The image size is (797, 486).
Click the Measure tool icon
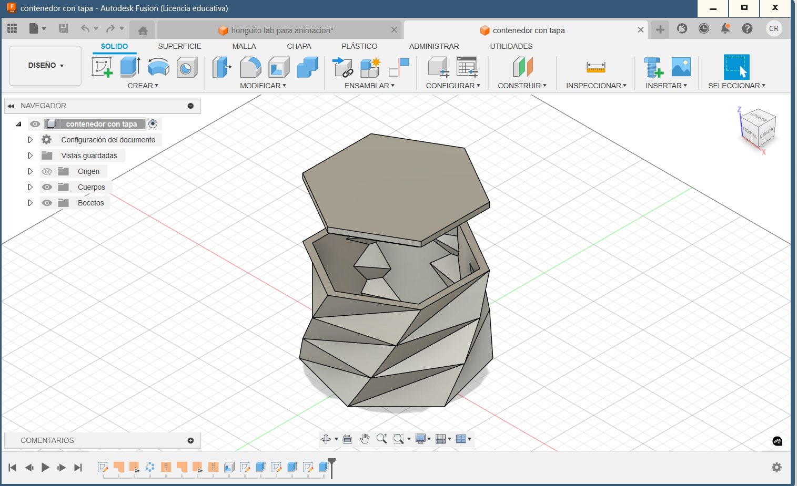click(596, 67)
